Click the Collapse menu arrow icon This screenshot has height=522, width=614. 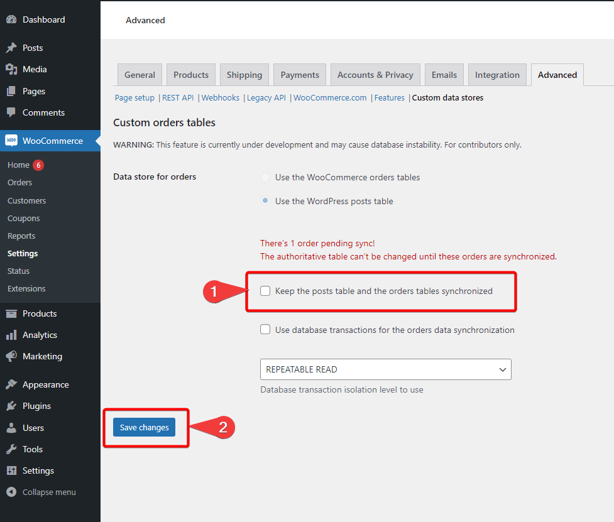(11, 492)
